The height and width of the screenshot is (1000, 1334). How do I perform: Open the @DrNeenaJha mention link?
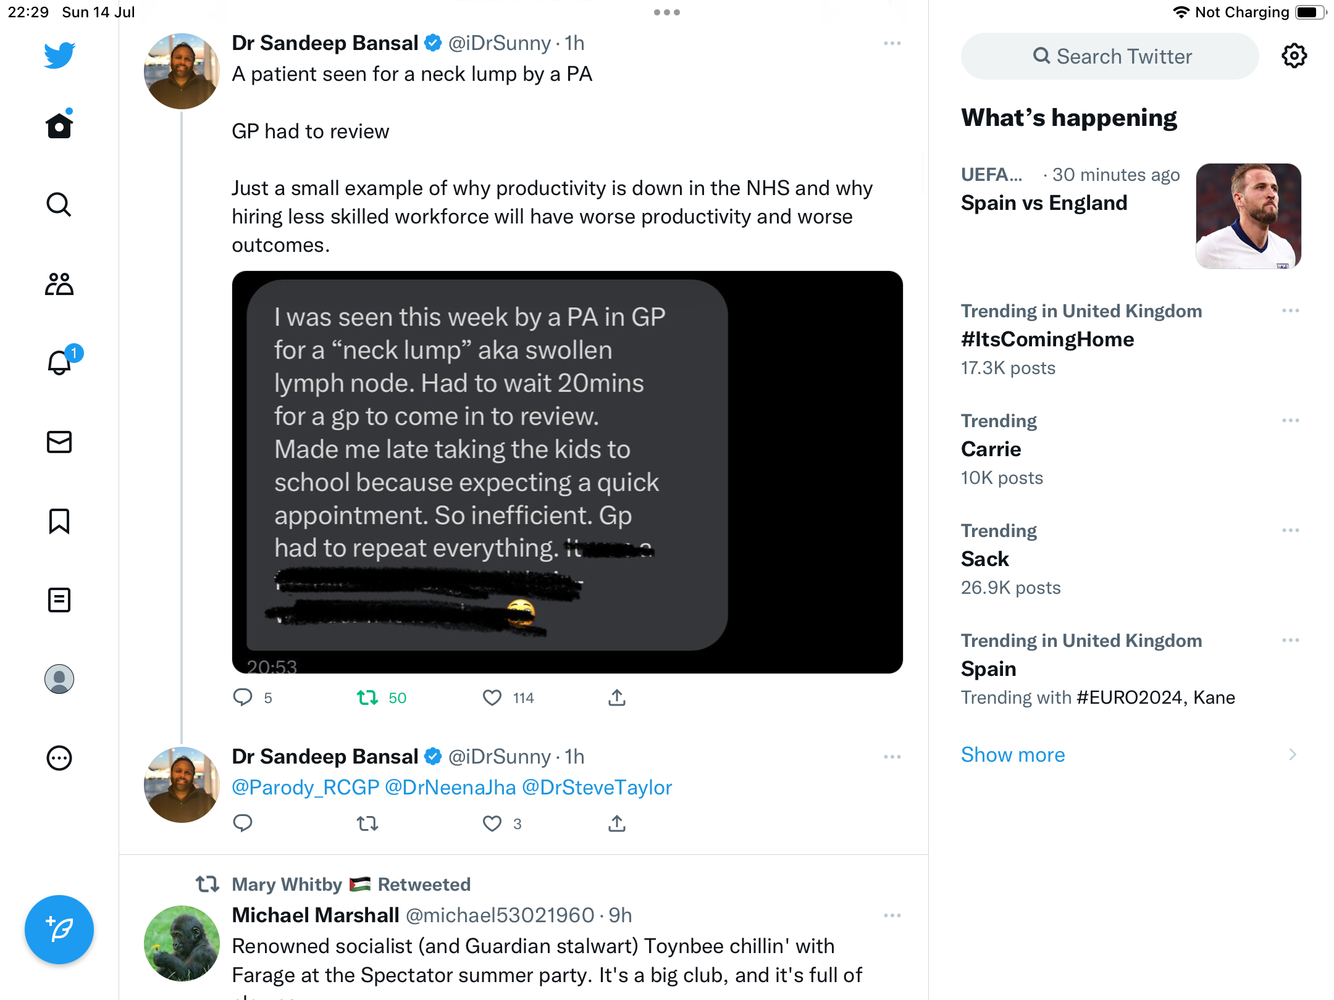point(450,788)
